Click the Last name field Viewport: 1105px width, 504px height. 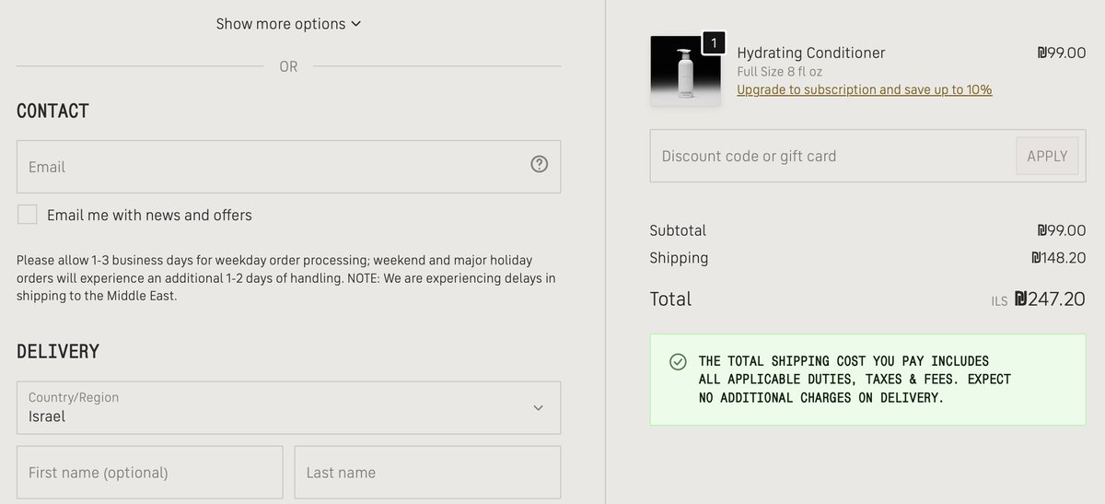[x=427, y=473]
